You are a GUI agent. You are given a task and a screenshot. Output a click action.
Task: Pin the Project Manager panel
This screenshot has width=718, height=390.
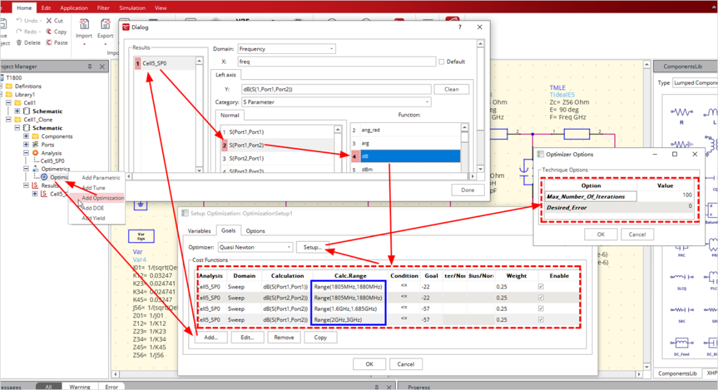(x=90, y=66)
